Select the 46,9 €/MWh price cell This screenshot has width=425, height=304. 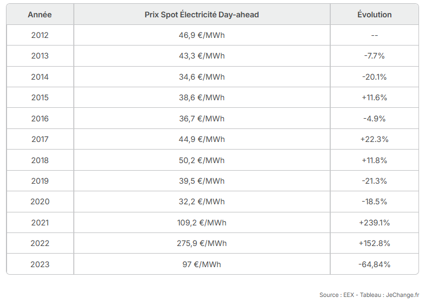coord(202,35)
